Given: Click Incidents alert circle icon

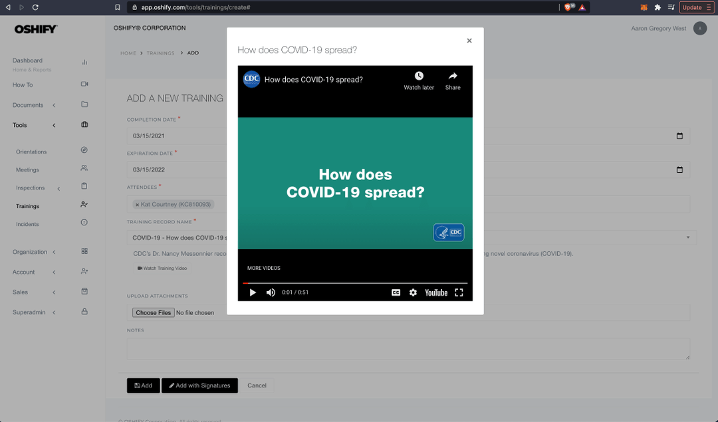Looking at the screenshot, I should pyautogui.click(x=84, y=223).
